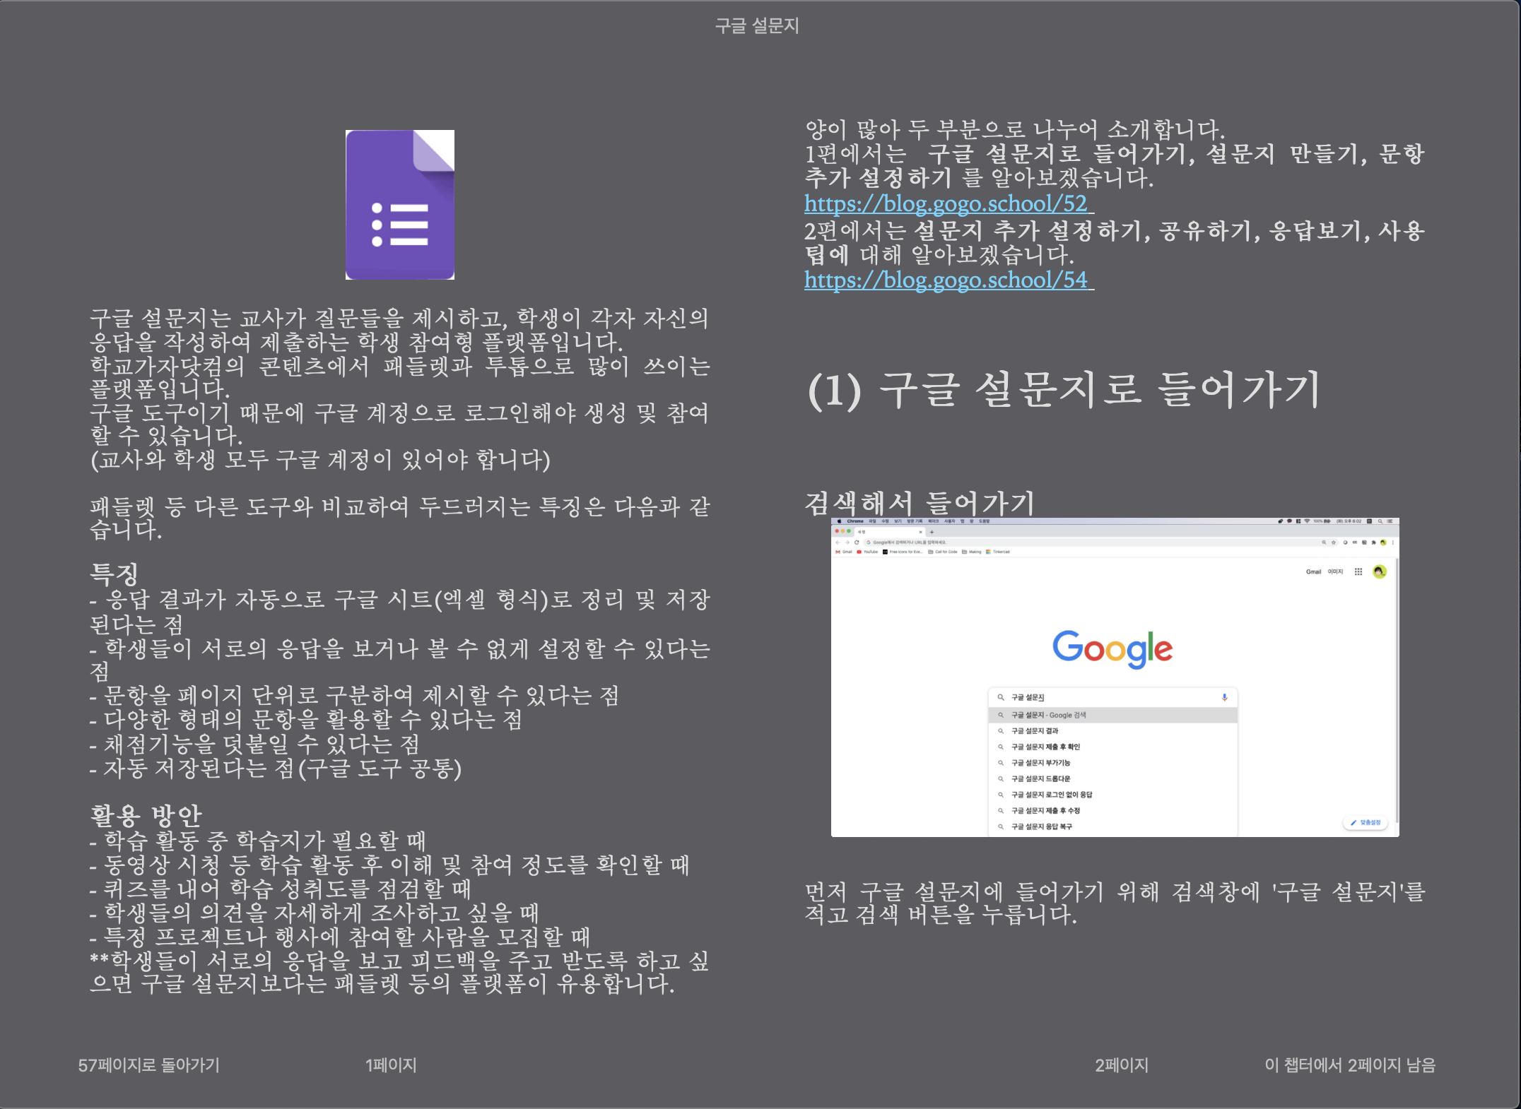
Task: Click the Google apps grid icon
Action: coord(1358,571)
